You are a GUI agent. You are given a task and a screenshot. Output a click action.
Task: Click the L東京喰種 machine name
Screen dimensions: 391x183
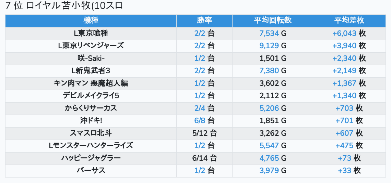[91, 33]
